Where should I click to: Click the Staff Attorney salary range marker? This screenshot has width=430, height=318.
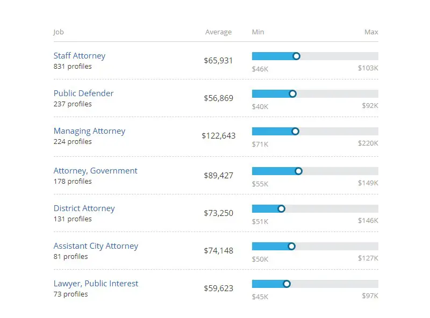pos(296,56)
